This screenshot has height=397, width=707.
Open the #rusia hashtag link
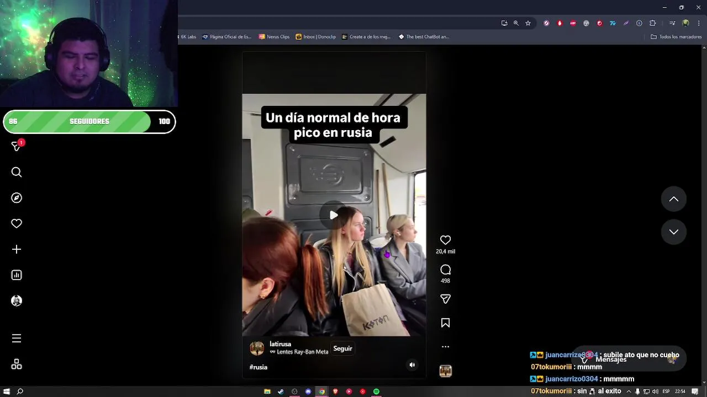pos(258,367)
